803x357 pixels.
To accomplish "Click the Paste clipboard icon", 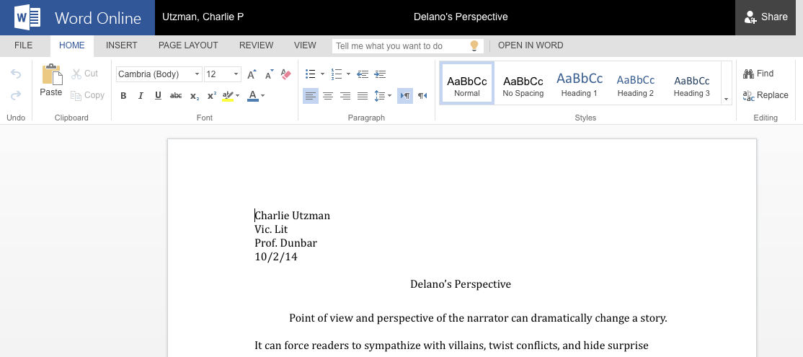I will pyautogui.click(x=51, y=75).
